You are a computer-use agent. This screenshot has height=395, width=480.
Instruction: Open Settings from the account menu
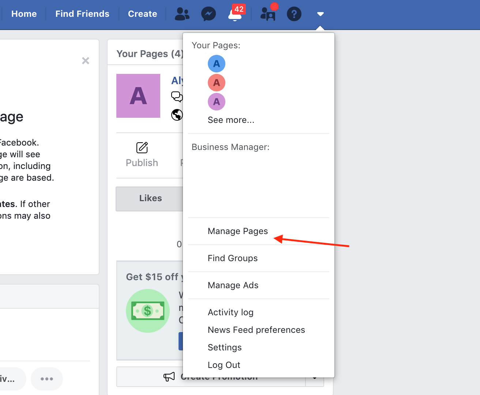tap(225, 347)
